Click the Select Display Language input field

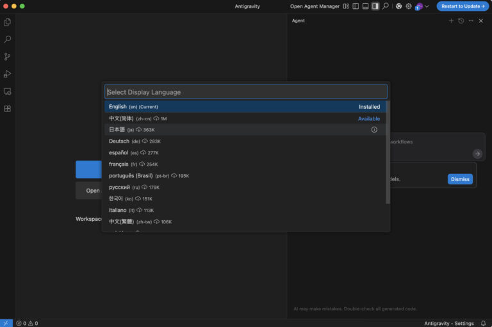click(246, 92)
